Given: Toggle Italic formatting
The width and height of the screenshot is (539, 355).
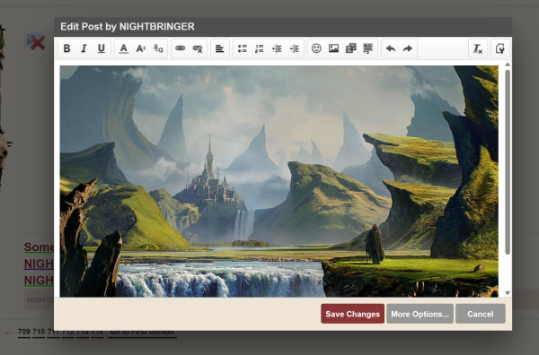Looking at the screenshot, I should [84, 48].
